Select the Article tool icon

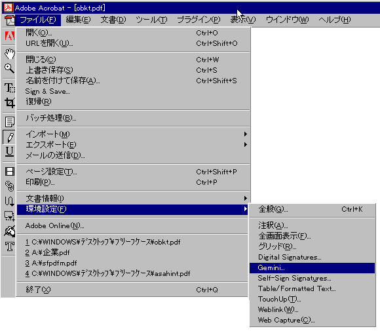click(10, 201)
